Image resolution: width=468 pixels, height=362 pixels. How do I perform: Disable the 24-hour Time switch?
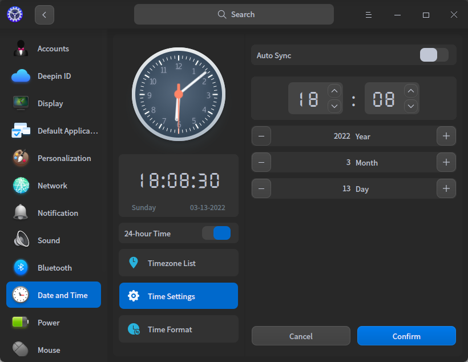[216, 234]
